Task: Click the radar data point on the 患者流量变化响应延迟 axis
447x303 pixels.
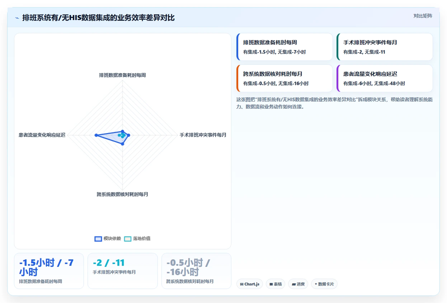Action: pos(96,135)
